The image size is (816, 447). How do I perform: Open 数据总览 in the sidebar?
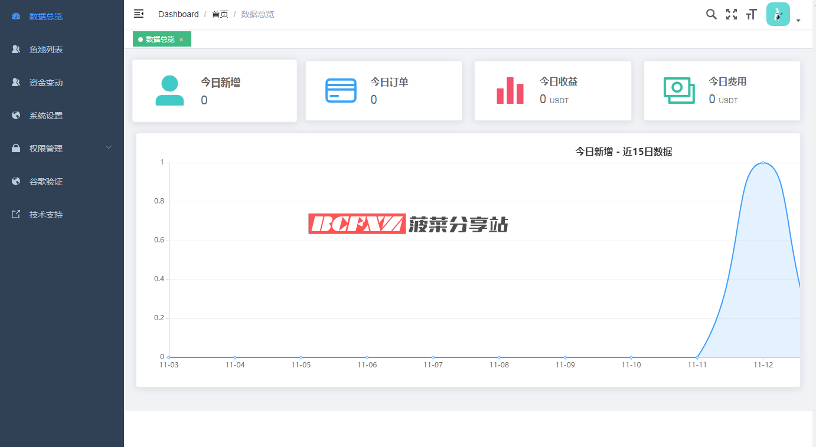tap(46, 17)
